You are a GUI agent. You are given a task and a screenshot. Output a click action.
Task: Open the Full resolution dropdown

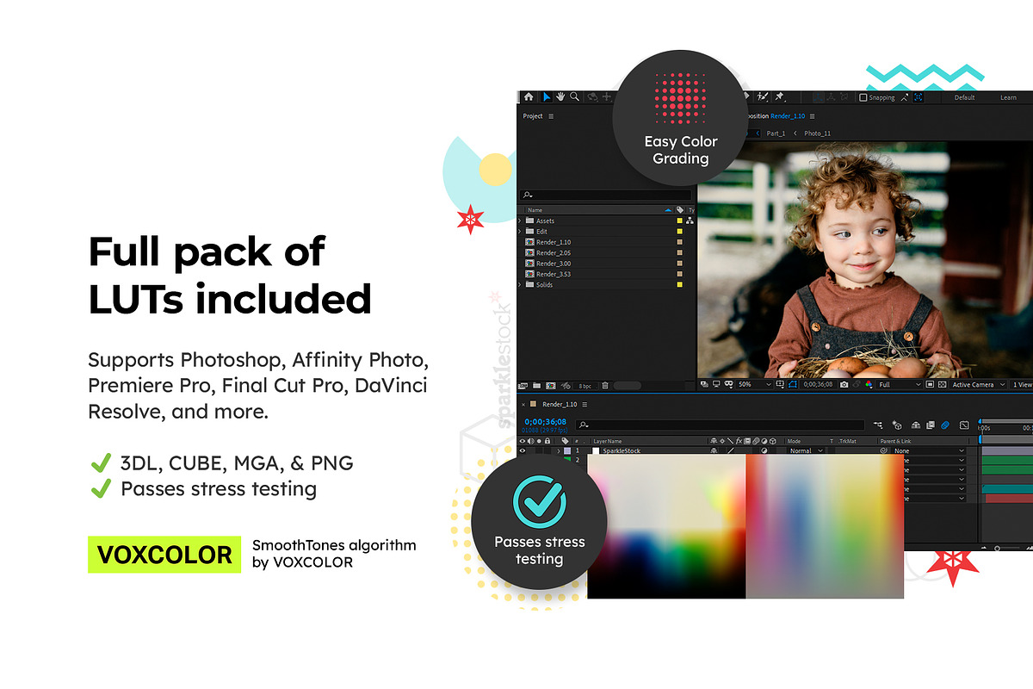tap(900, 384)
